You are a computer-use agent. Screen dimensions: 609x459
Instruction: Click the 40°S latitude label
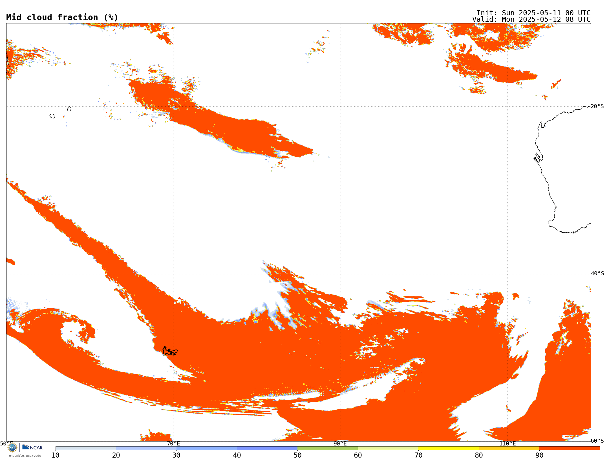click(597, 274)
